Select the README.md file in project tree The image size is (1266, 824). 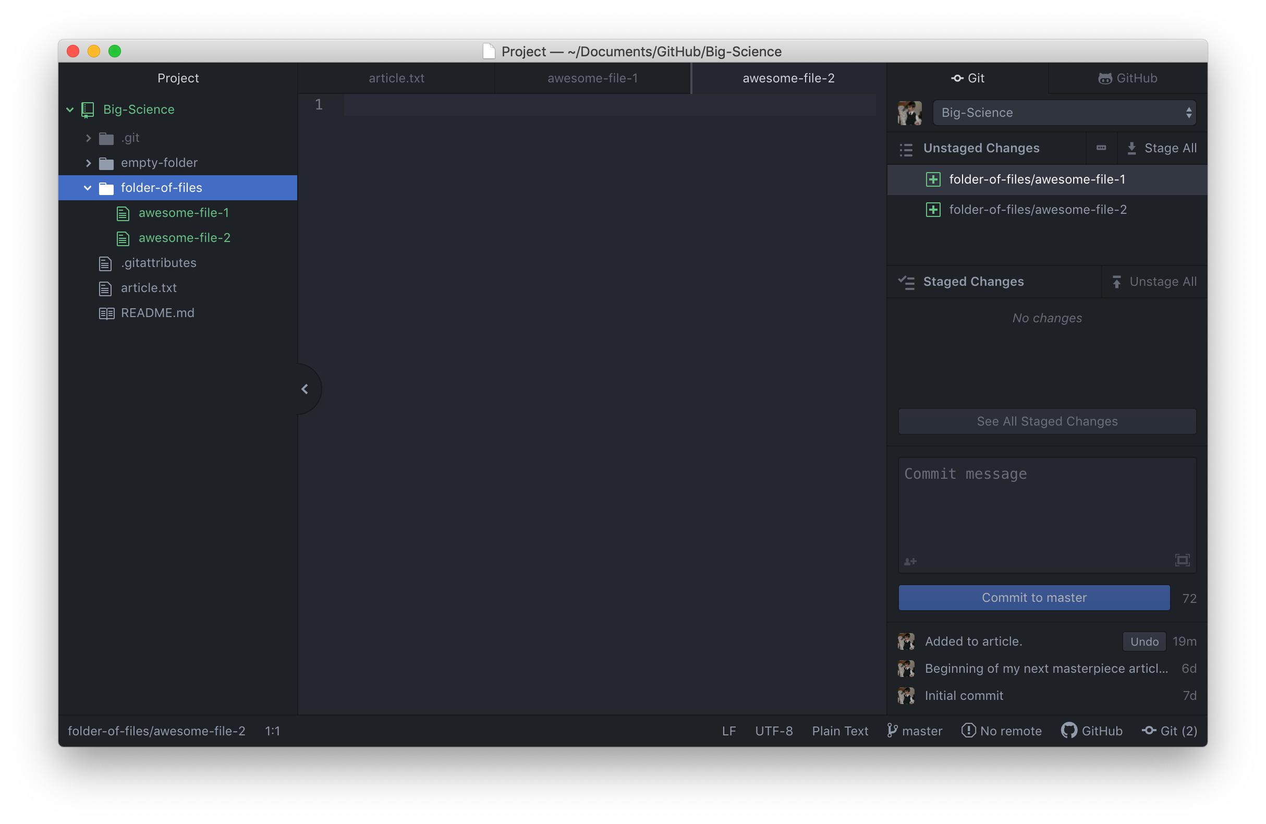tap(159, 312)
